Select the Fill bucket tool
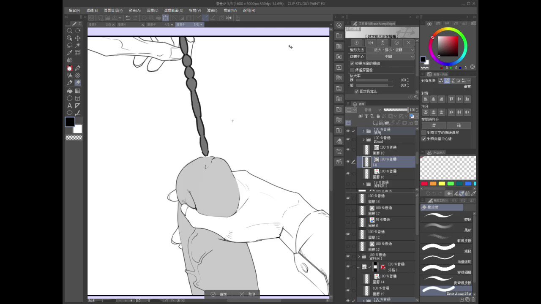 (x=70, y=91)
